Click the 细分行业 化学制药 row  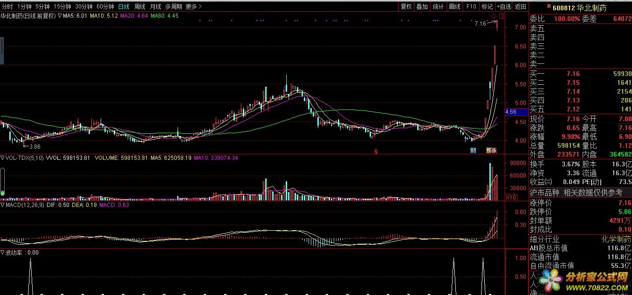point(580,239)
